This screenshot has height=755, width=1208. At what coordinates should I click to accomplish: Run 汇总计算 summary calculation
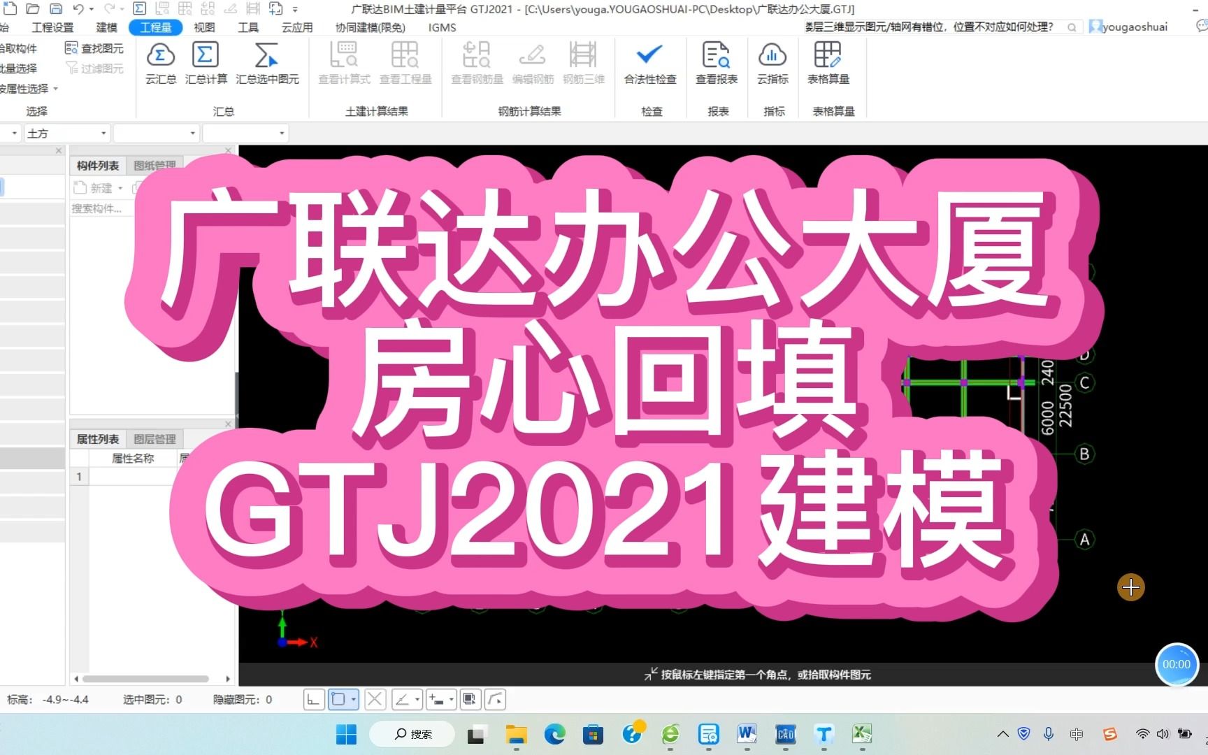point(206,63)
